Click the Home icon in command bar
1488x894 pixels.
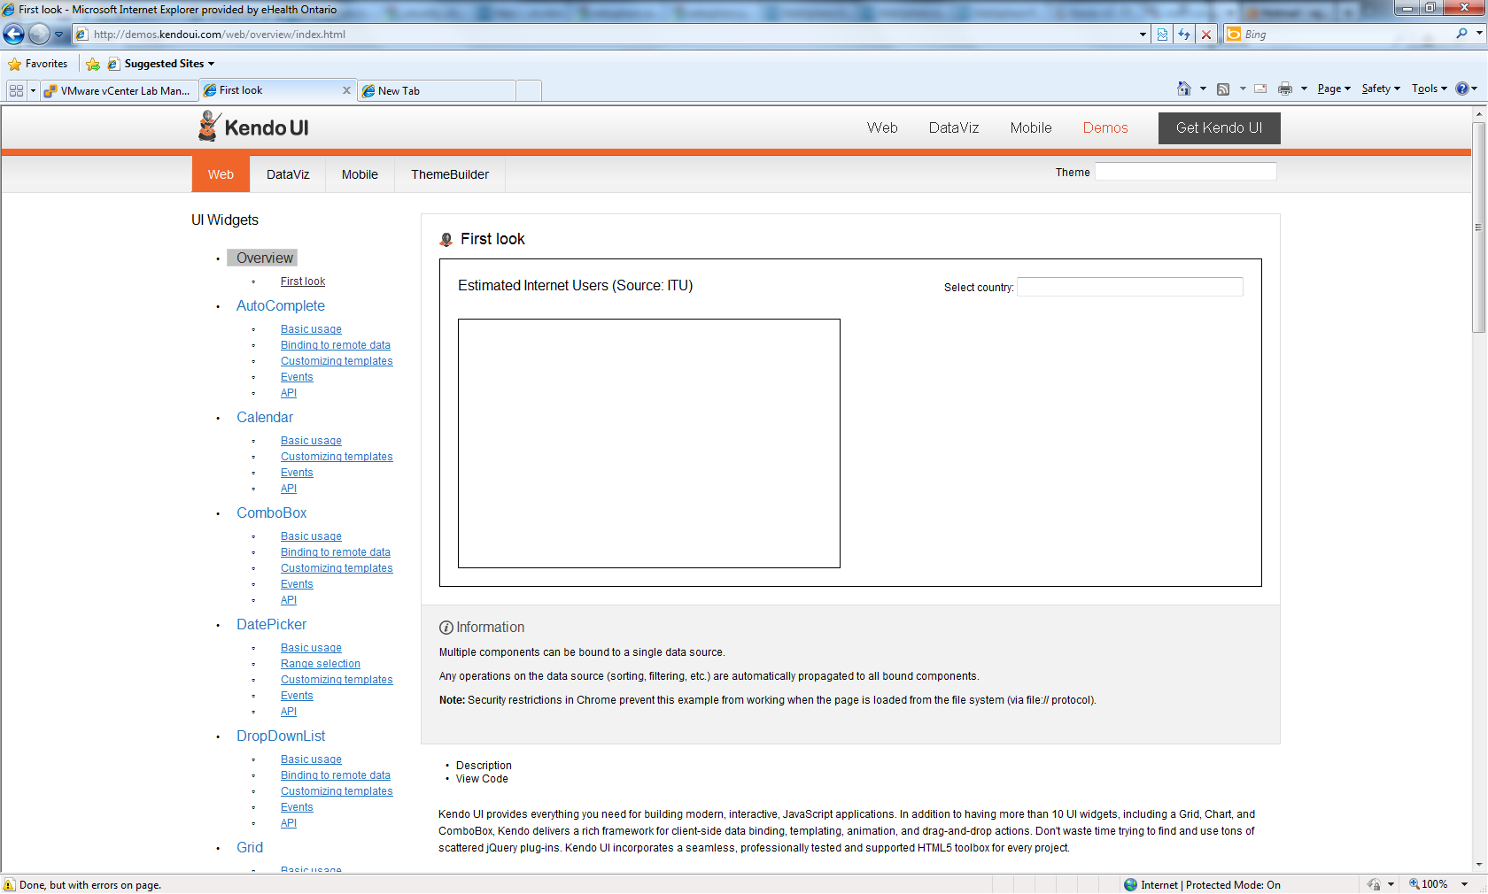[x=1184, y=89]
